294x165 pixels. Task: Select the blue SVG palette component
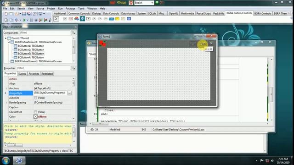tap(111, 19)
